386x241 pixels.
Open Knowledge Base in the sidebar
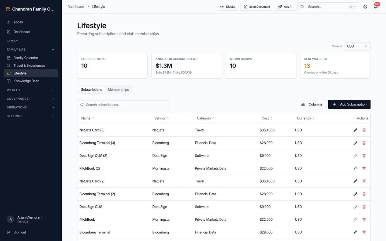point(31,81)
